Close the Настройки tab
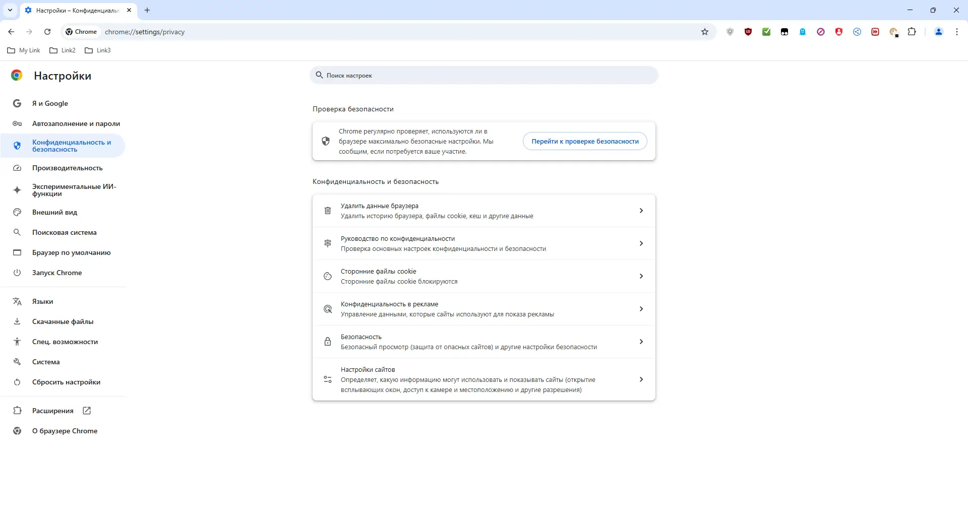The height and width of the screenshot is (524, 968). click(x=129, y=10)
